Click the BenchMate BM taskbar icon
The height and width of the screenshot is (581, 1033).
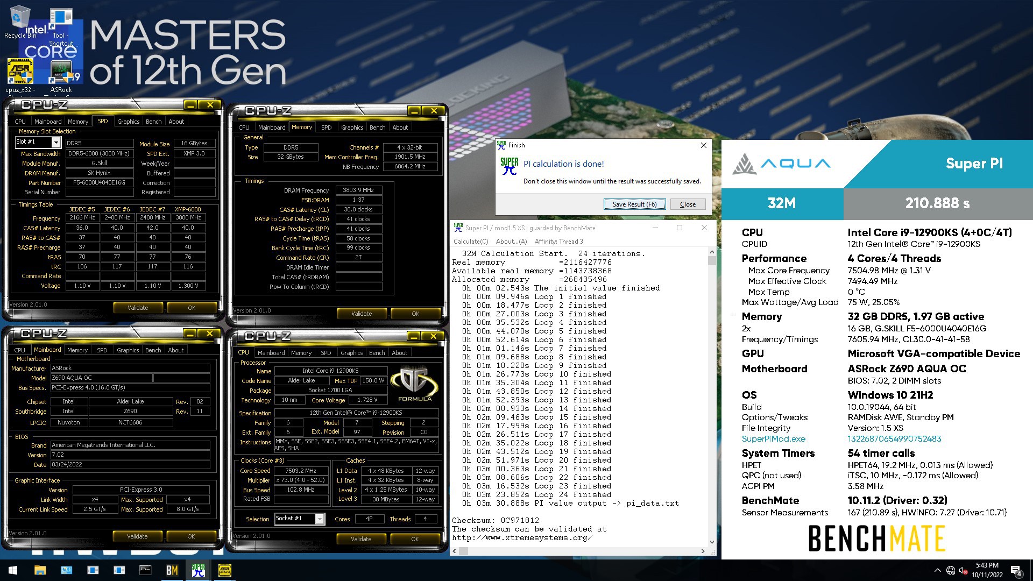coord(172,570)
